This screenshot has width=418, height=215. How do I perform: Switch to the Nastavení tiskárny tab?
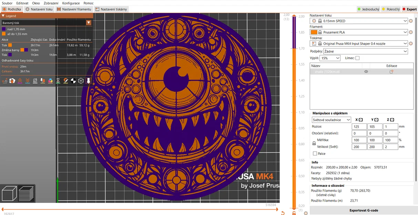click(x=111, y=9)
